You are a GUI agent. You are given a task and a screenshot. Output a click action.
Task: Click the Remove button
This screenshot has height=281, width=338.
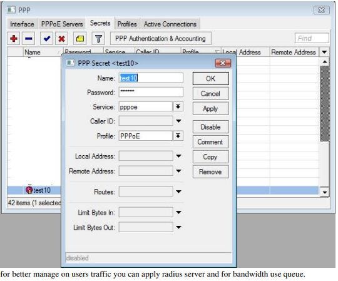coord(210,171)
